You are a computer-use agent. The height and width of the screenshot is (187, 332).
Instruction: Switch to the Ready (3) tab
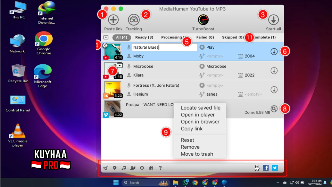point(144,37)
